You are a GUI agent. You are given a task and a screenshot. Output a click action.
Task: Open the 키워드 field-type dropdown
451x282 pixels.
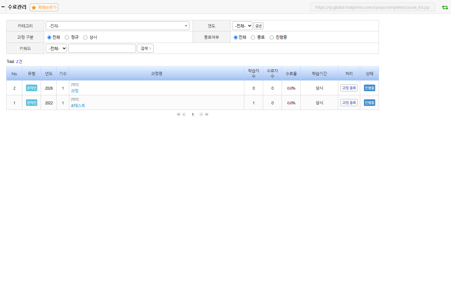pos(56,48)
